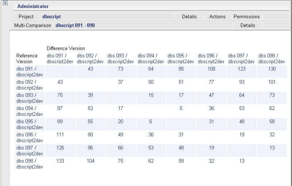This screenshot has width=292, height=186.
Task: Open the dbs 092 / dbscript2dev reference row
Action: tap(30, 85)
